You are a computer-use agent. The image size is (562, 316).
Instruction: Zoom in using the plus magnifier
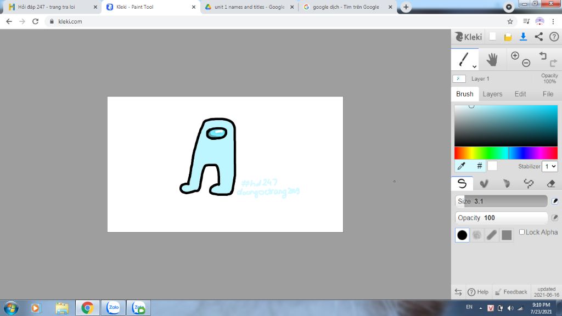coord(515,55)
